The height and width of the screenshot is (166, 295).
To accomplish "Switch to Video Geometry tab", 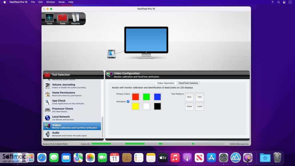I will pos(166,83).
